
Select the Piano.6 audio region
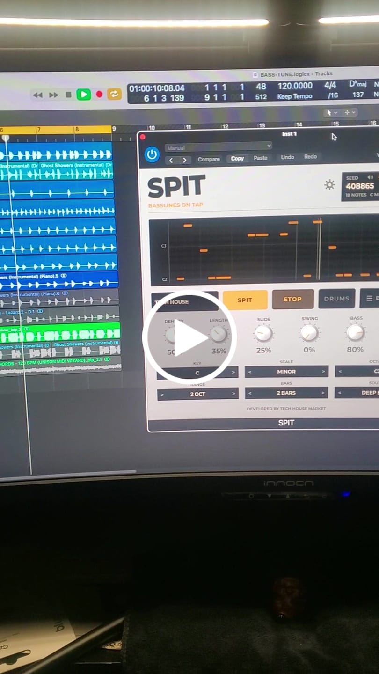click(59, 298)
